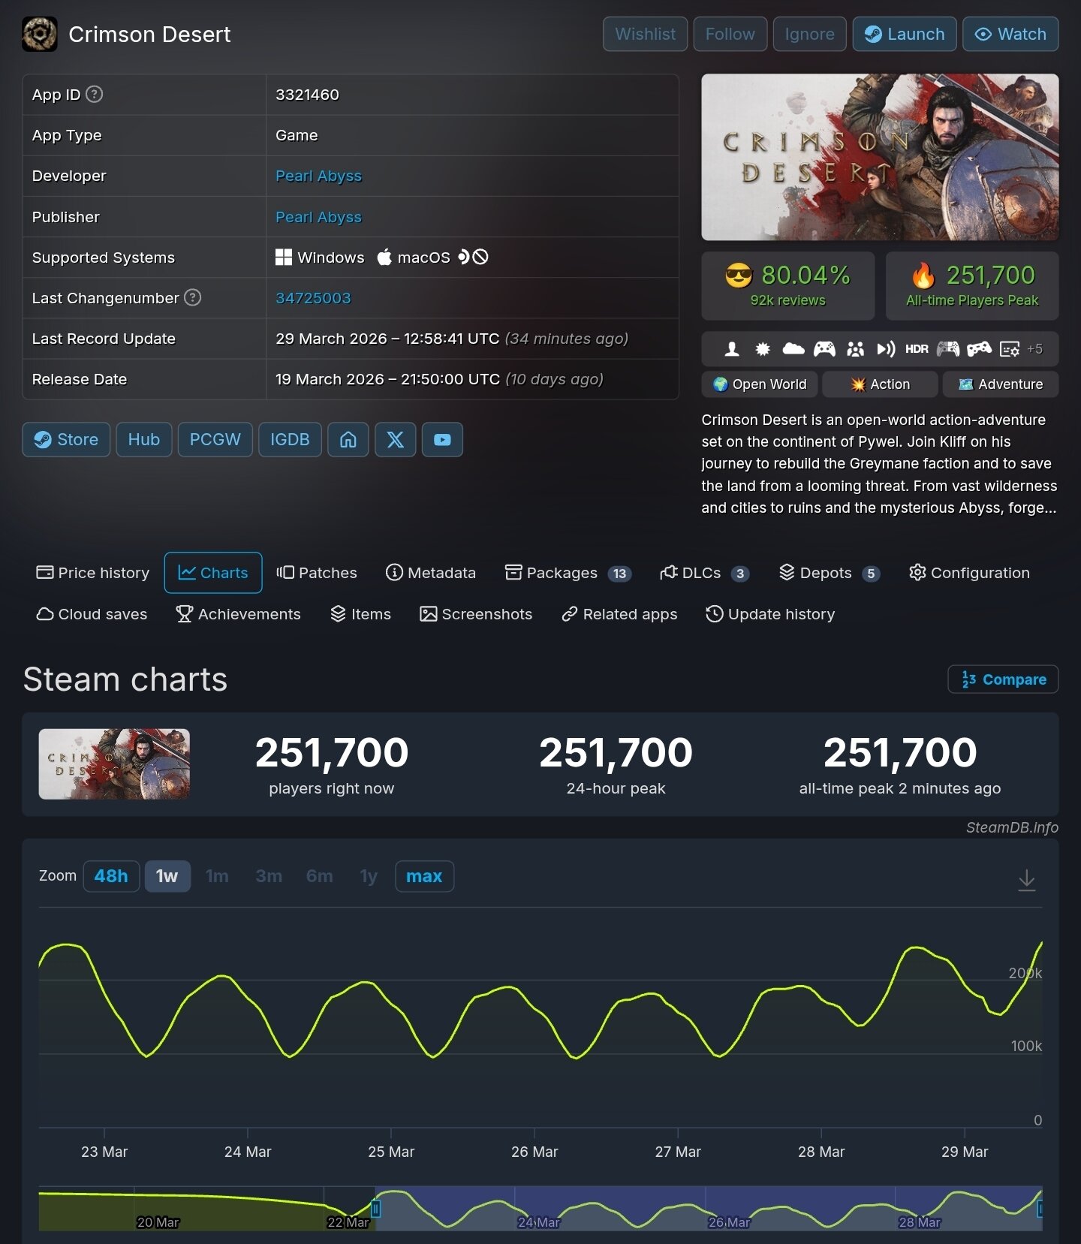Open the X (Twitter) link icon
This screenshot has height=1244, width=1081.
(x=395, y=440)
